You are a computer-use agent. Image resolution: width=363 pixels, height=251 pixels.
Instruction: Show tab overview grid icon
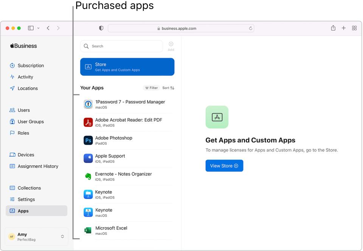coord(354,28)
